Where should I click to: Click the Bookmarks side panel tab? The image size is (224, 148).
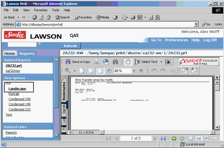coord(64,91)
